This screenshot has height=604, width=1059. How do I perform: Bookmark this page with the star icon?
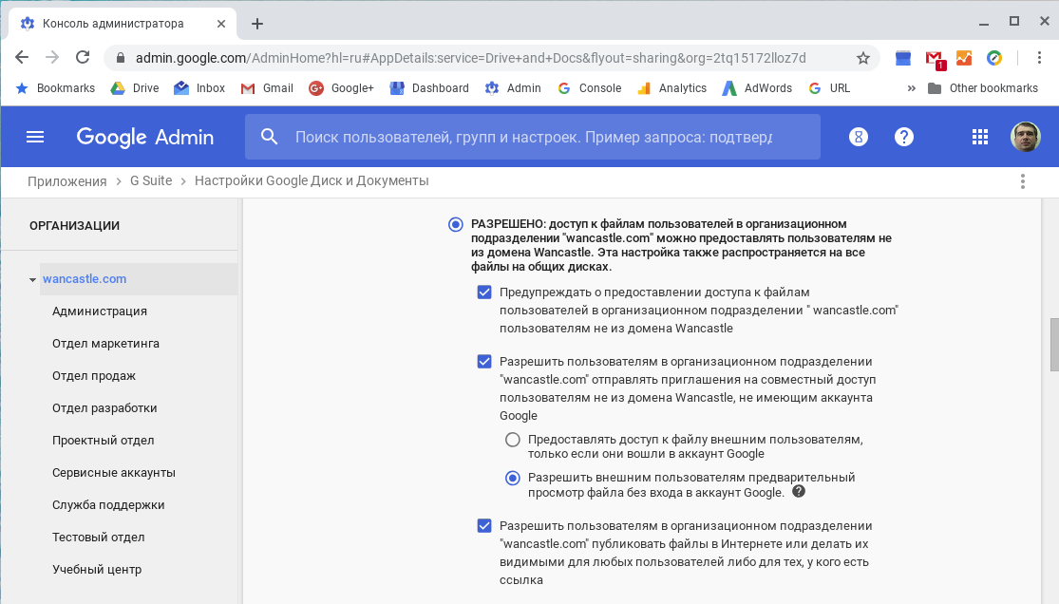[x=862, y=58]
